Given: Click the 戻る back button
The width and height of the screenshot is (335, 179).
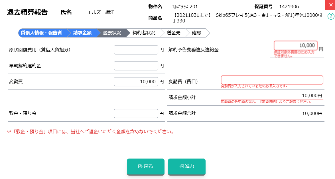Looking at the screenshot, I should pyautogui.click(x=146, y=166).
